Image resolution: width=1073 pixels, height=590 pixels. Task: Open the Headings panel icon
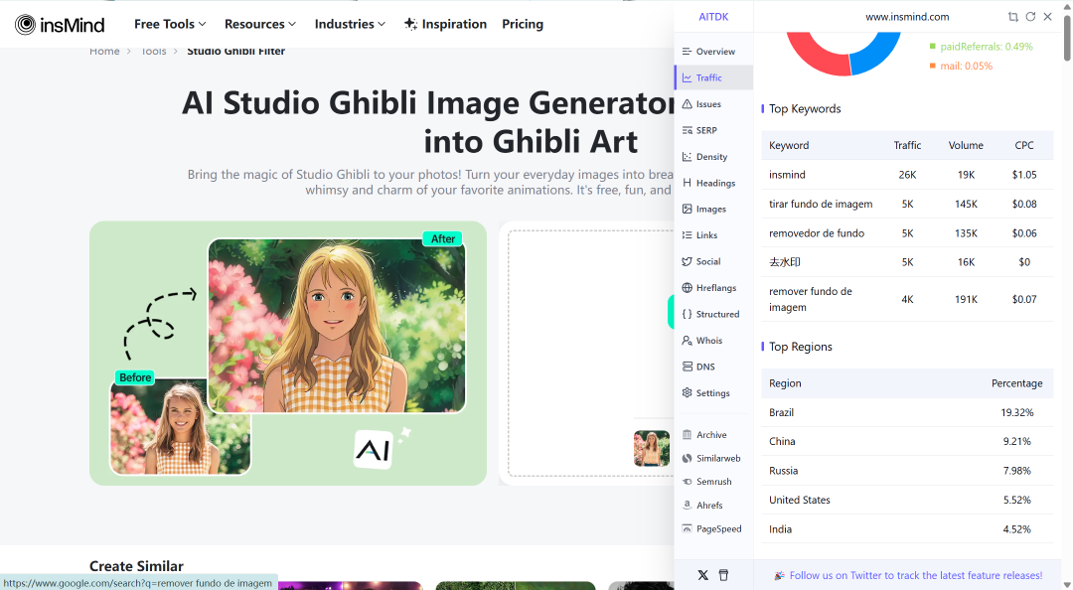coord(688,183)
